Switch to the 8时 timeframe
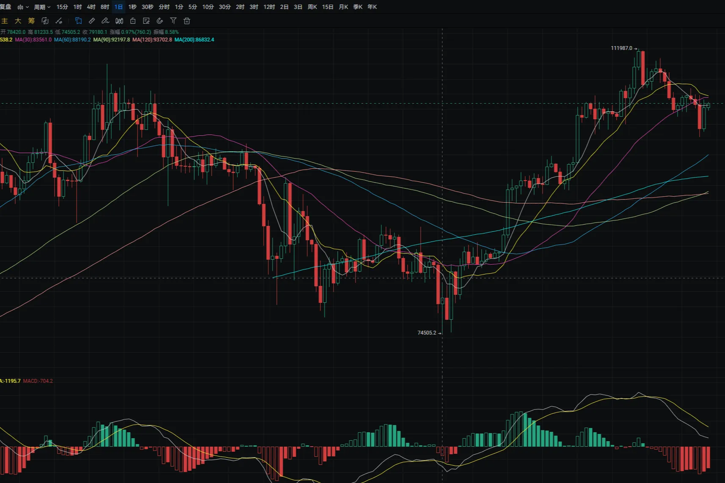 click(105, 7)
